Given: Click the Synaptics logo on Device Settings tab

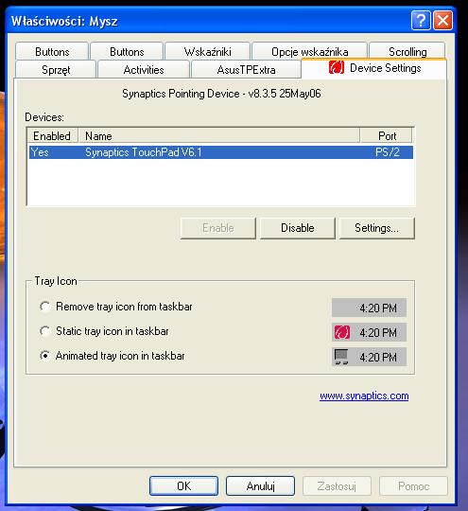Looking at the screenshot, I should coord(337,68).
